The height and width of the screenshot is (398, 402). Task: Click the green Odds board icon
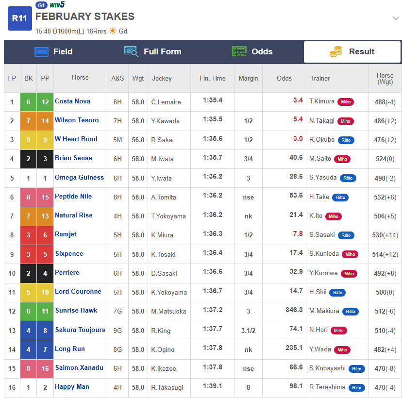[239, 51]
